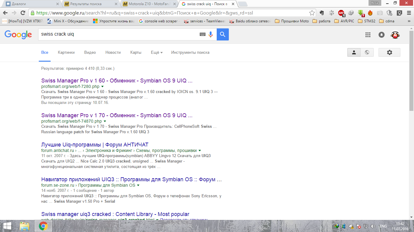Open Google notifications bell

(382, 35)
